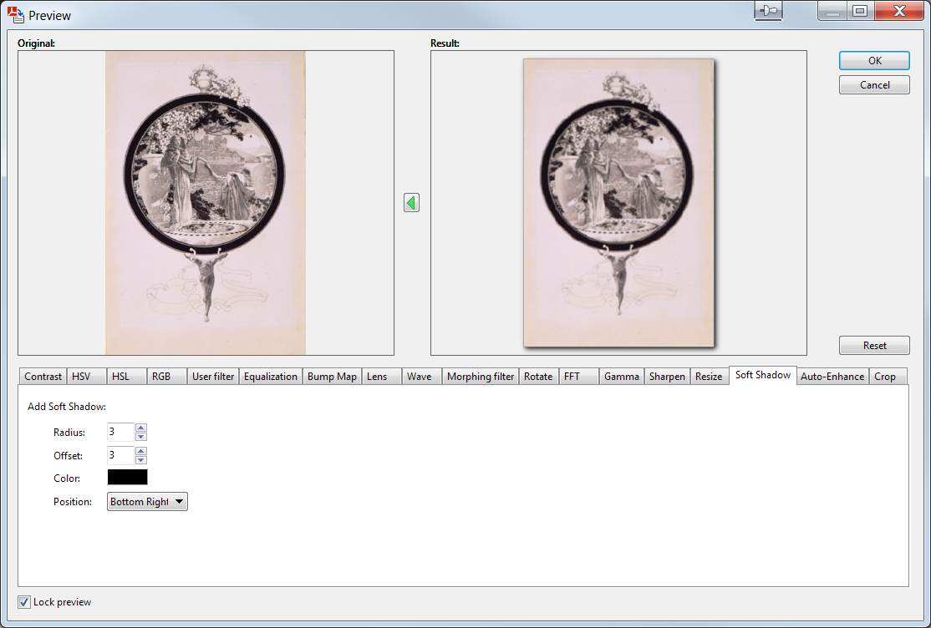Maximize the Preview window
Viewport: 931px width, 628px height.
point(860,11)
